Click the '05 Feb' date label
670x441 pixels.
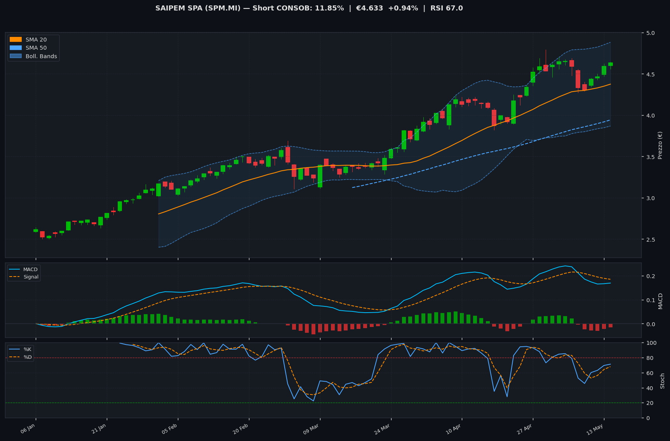tap(170, 429)
